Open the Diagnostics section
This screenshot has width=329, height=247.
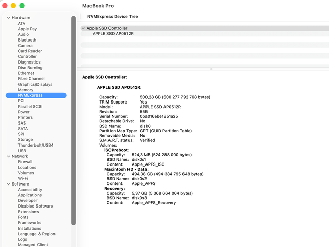click(29, 62)
